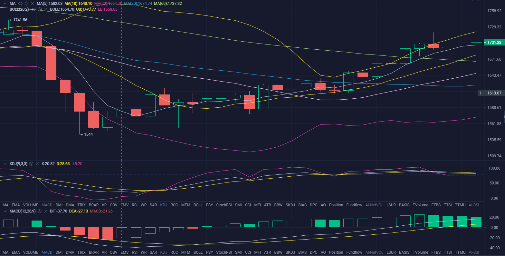Select SKDJ tab in the KDJ panel row

point(290,205)
